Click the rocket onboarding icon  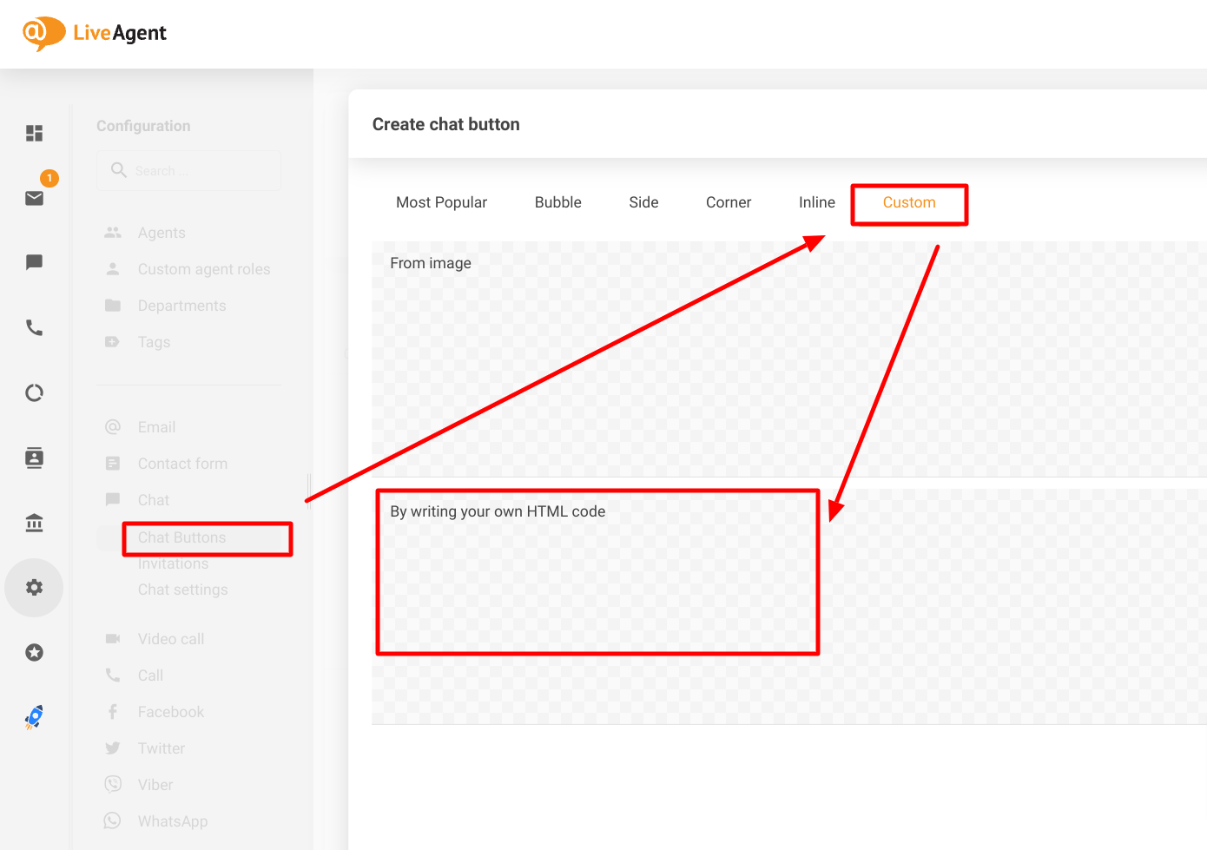[34, 717]
